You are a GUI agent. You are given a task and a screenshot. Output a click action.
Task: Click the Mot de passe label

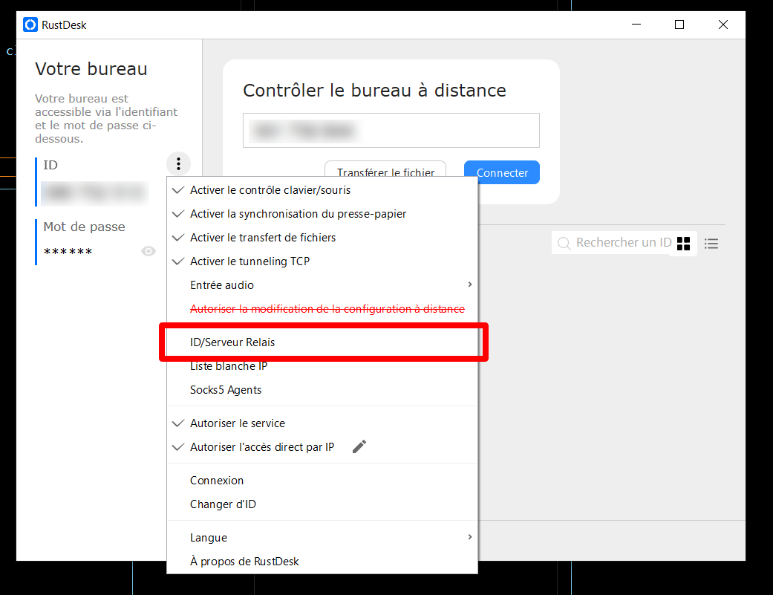point(85,227)
